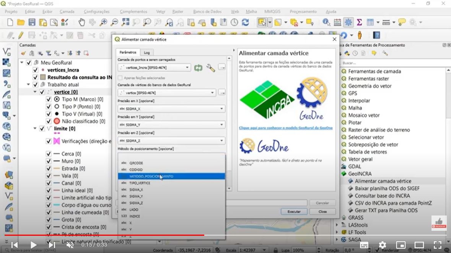Click the YouTube play button

tap(33, 245)
